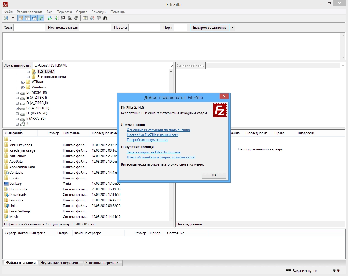Image resolution: width=348 pixels, height=276 pixels.
Task: Click the binoculars search icon
Action: point(105,18)
